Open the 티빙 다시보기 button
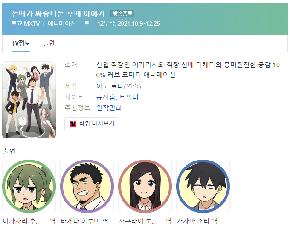290x230 pixels. pyautogui.click(x=92, y=124)
